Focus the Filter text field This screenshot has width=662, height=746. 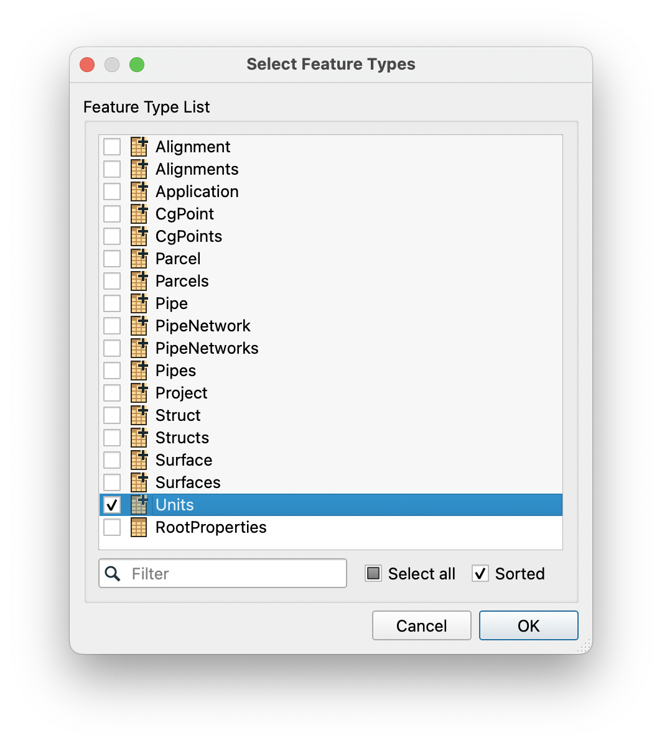coord(223,573)
